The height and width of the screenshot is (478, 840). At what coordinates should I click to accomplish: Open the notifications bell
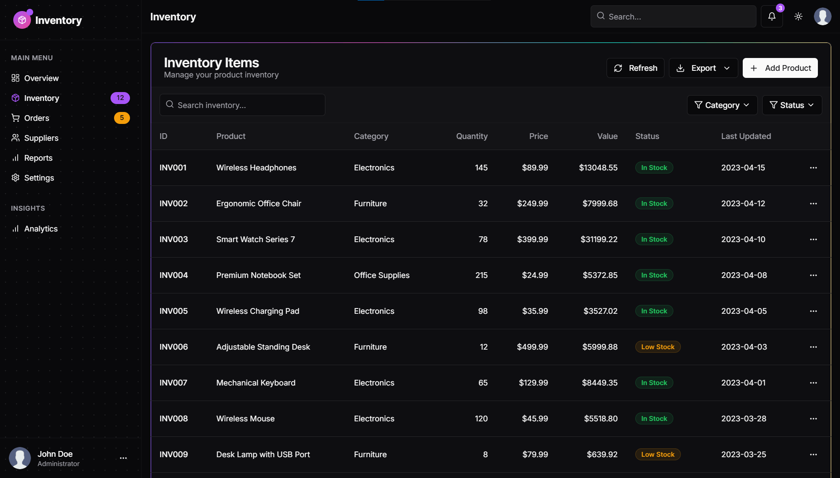coord(771,16)
